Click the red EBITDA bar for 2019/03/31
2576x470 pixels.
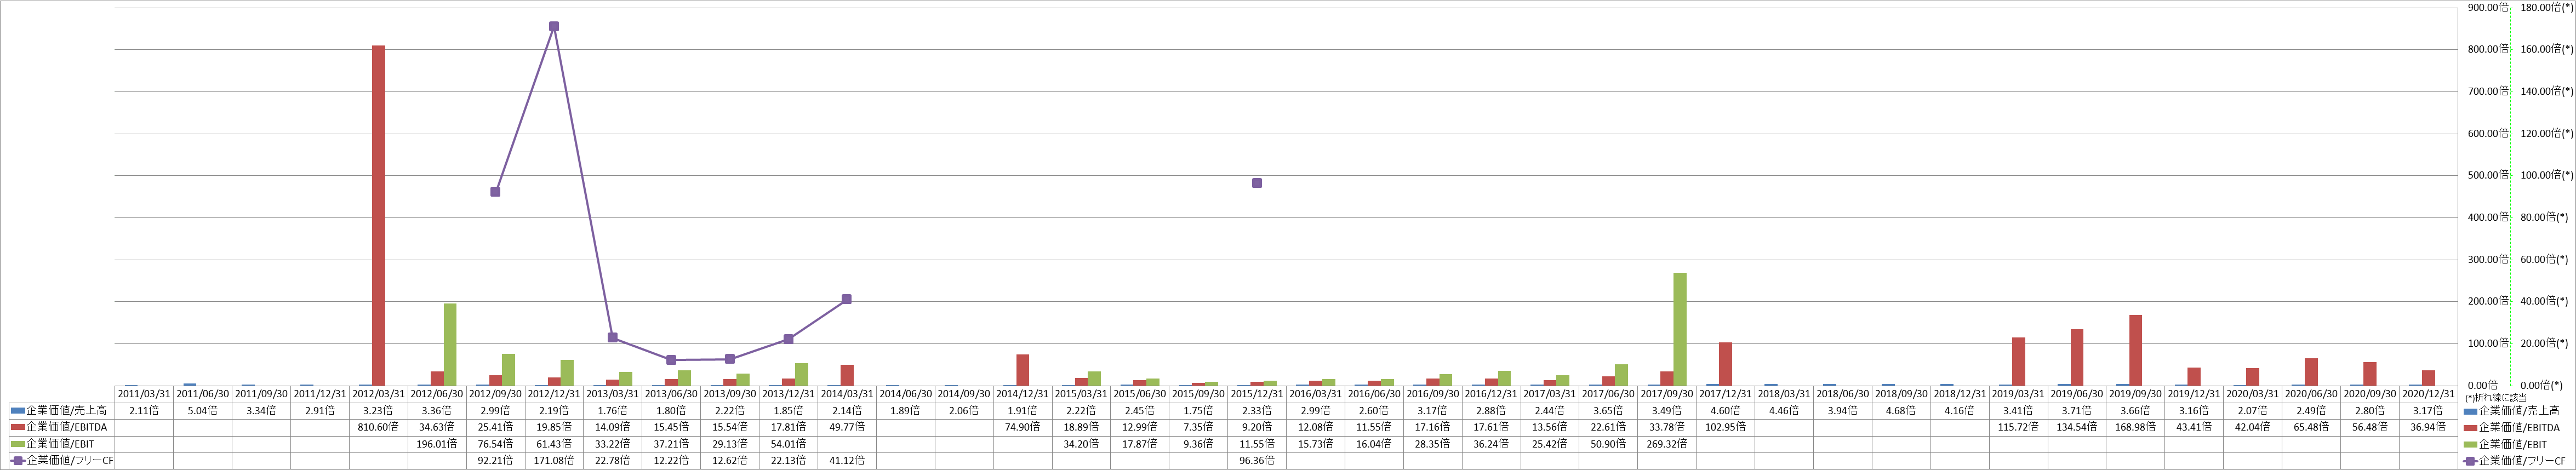2019,361
